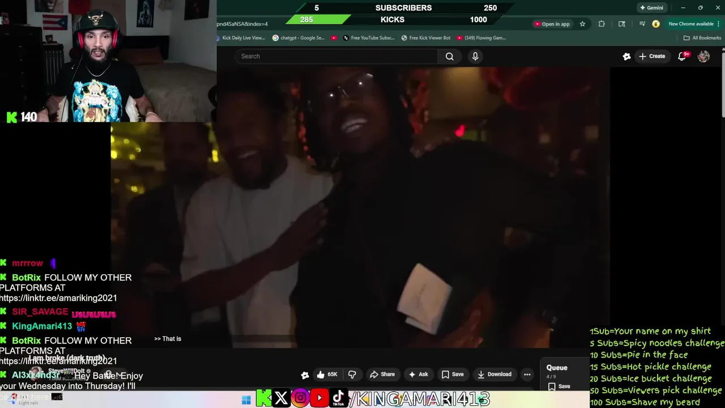Viewport: 725px width, 408px height.
Task: Start voice search with the microphone icon
Action: point(475,56)
